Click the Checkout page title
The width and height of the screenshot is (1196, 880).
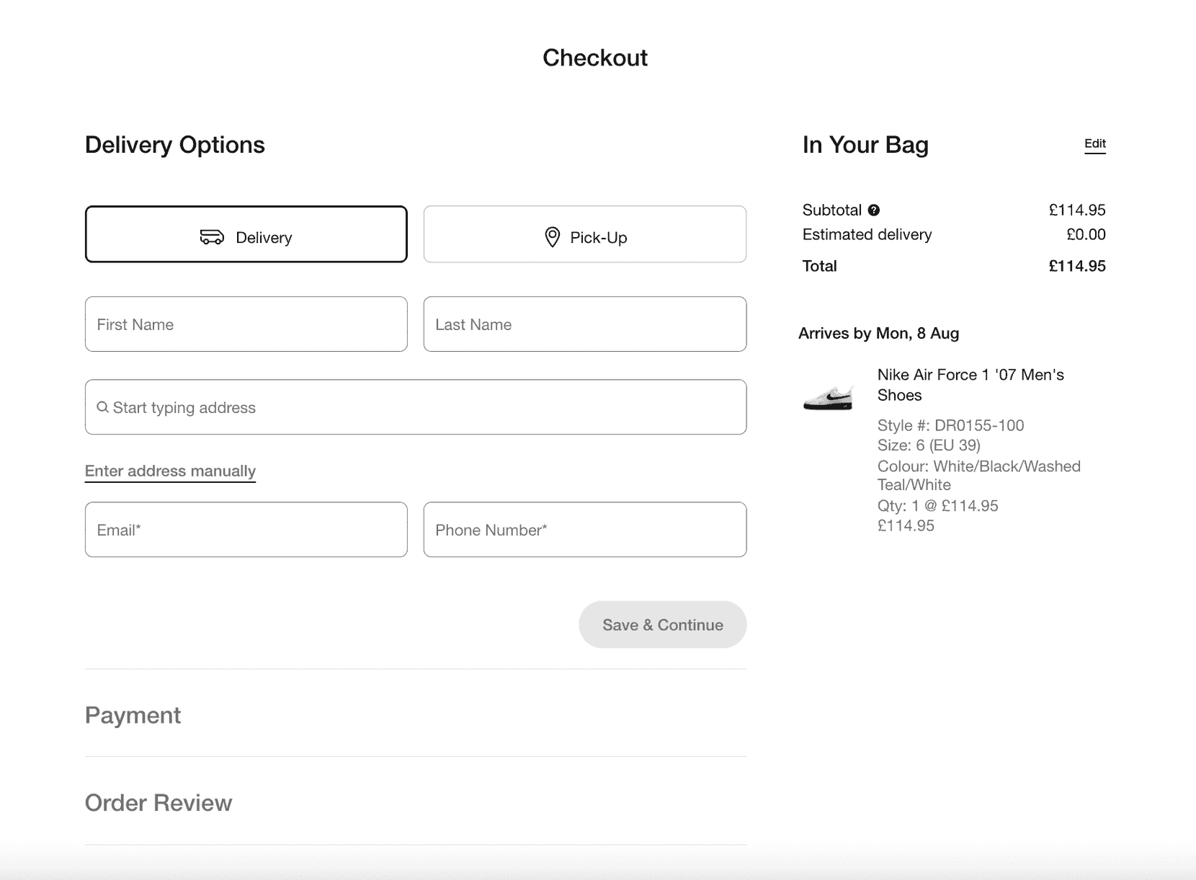[595, 58]
